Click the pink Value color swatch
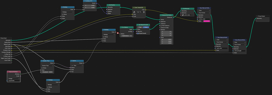Image resolution: width=272 pixels, height=95 pixels. 206,21
